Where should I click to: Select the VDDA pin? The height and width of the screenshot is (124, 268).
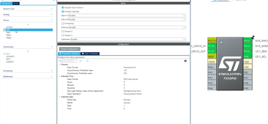click(212, 62)
